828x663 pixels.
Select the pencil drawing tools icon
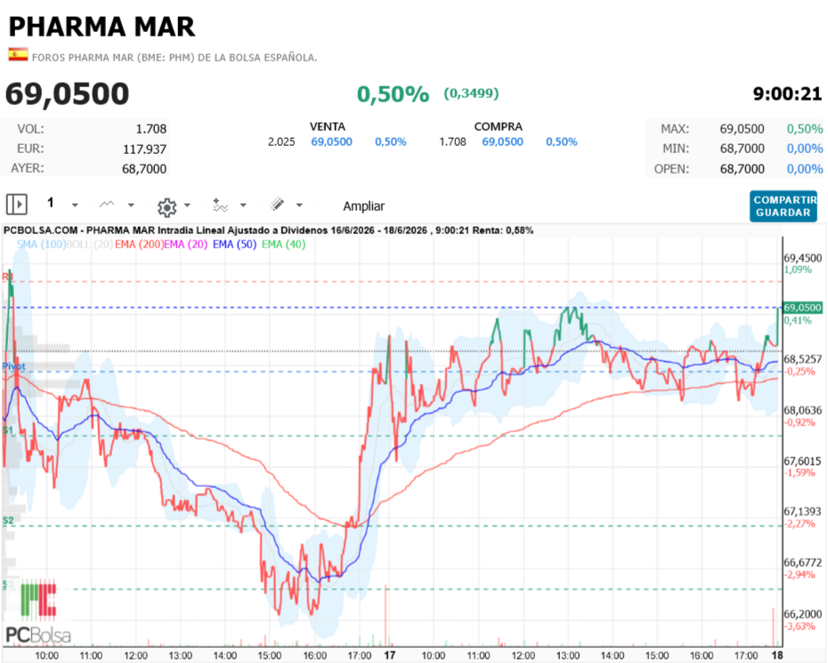277,205
